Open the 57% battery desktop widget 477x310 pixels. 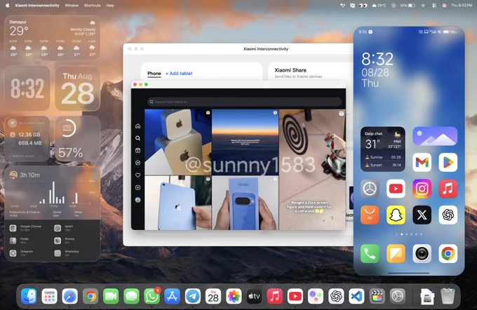(78, 138)
